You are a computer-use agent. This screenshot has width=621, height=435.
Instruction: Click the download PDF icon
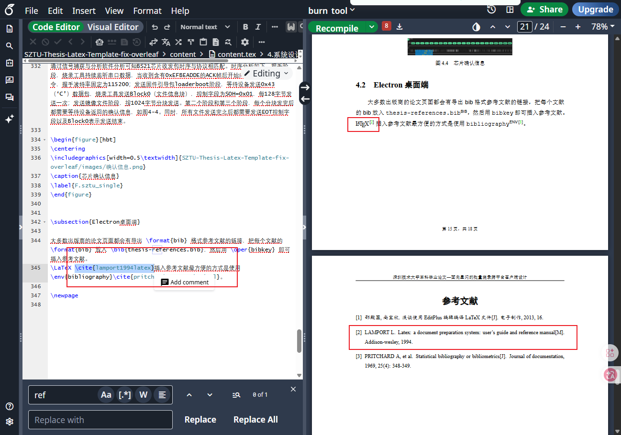(x=399, y=27)
